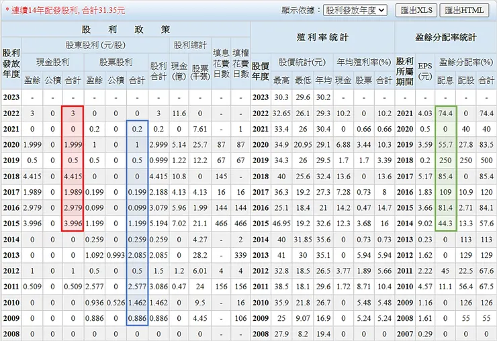Select 2007 in the 股利所屬期間 column
This screenshot has height=341, width=497.
(405, 334)
